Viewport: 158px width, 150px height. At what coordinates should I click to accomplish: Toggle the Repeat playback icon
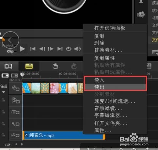[69, 49]
